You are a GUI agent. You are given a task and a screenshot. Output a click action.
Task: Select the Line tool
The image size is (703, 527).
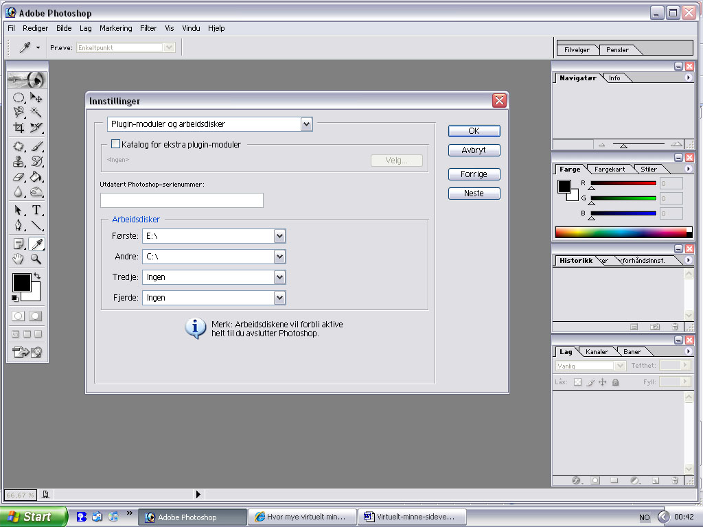[x=36, y=225]
